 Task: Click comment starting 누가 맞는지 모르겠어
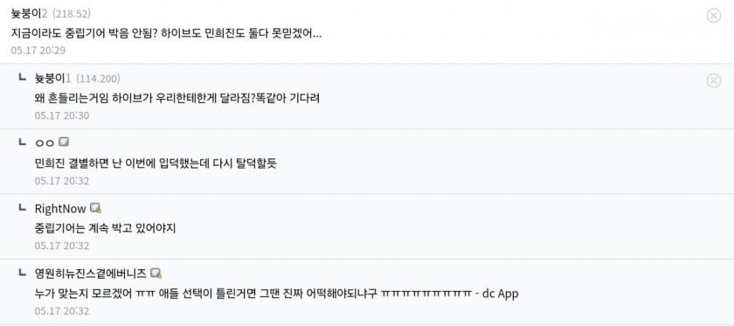pos(277,294)
